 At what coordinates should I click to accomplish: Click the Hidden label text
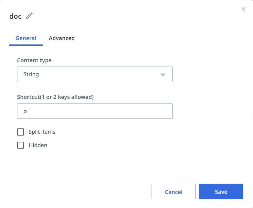click(38, 145)
